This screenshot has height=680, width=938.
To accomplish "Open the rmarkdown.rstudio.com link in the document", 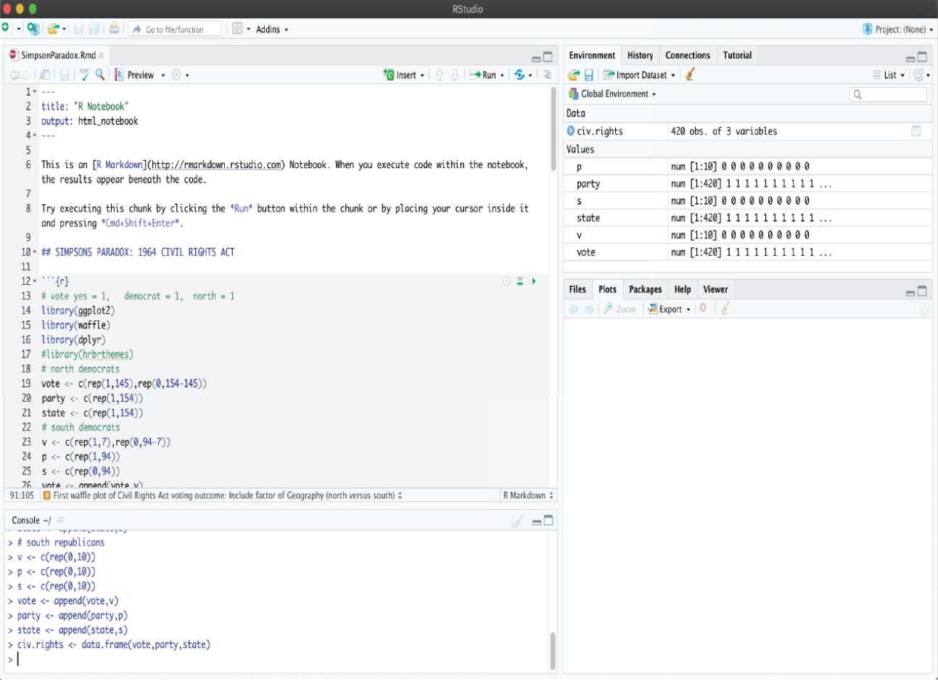I will pos(216,165).
